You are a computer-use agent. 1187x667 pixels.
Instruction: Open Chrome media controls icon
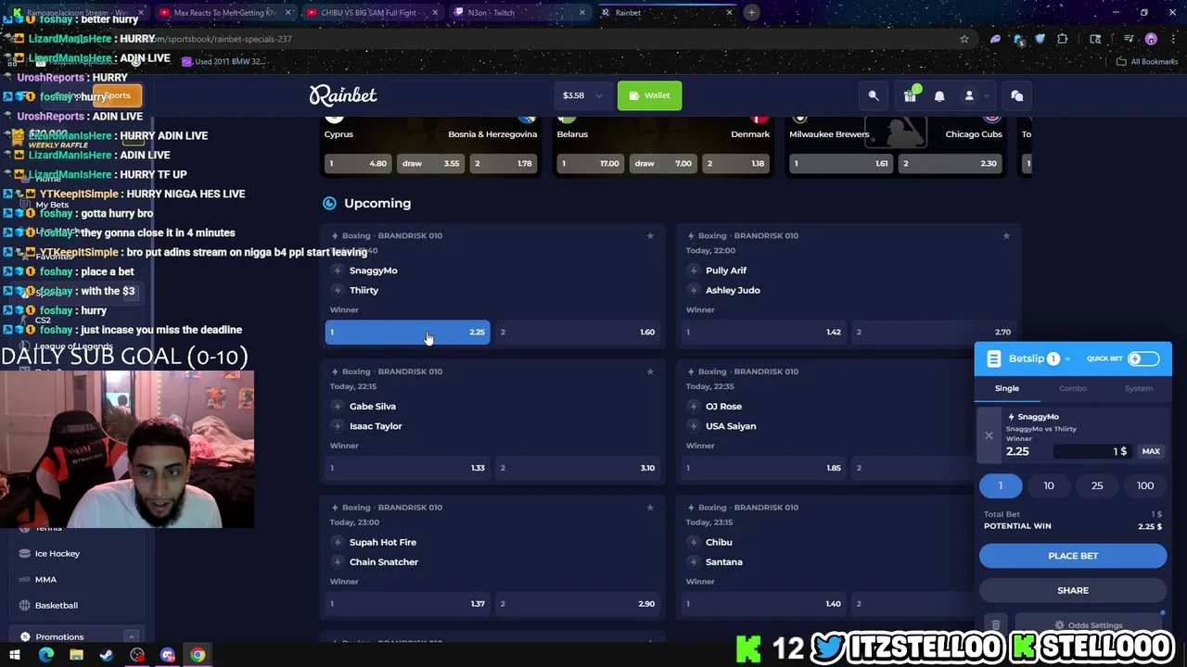1129,39
